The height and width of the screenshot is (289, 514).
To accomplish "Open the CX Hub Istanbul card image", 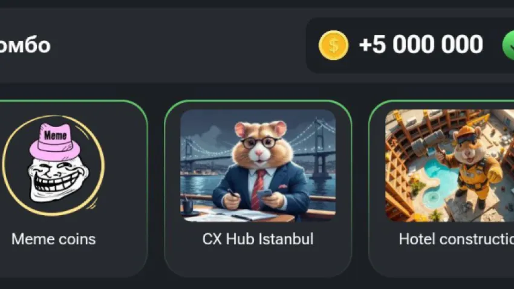I will click(258, 166).
